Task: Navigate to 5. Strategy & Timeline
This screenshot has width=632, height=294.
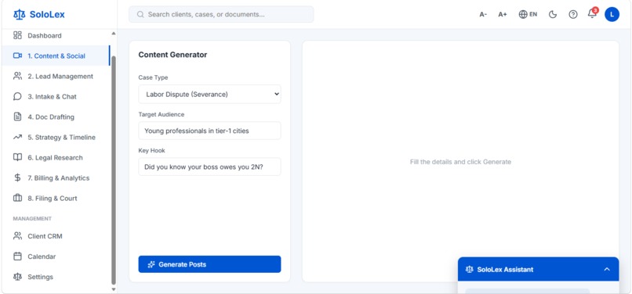Action: pos(55,137)
